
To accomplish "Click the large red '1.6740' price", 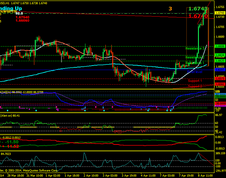I will (198, 16).
